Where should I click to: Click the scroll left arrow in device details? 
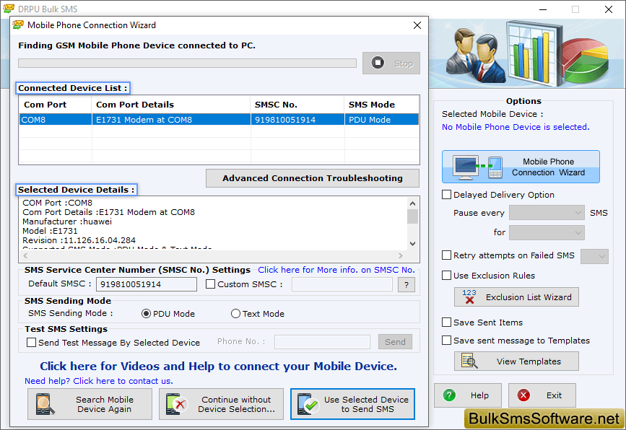[25, 255]
